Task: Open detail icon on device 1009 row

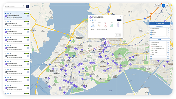Action: pyautogui.click(x=28, y=24)
